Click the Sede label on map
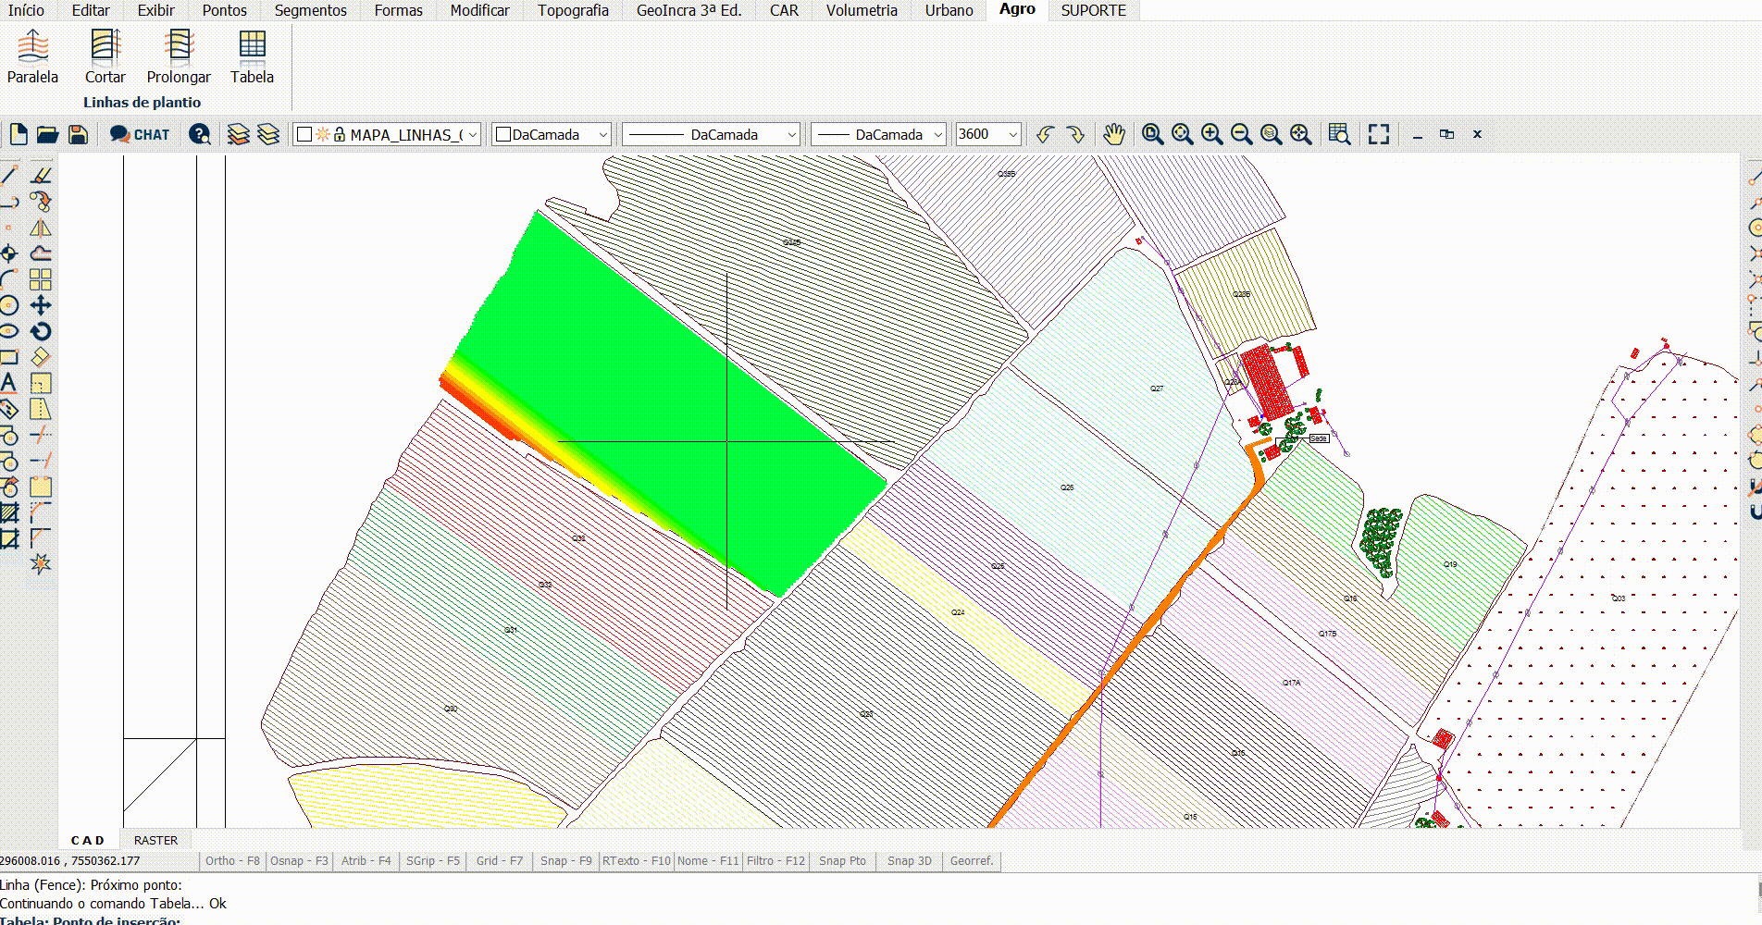 [1319, 438]
